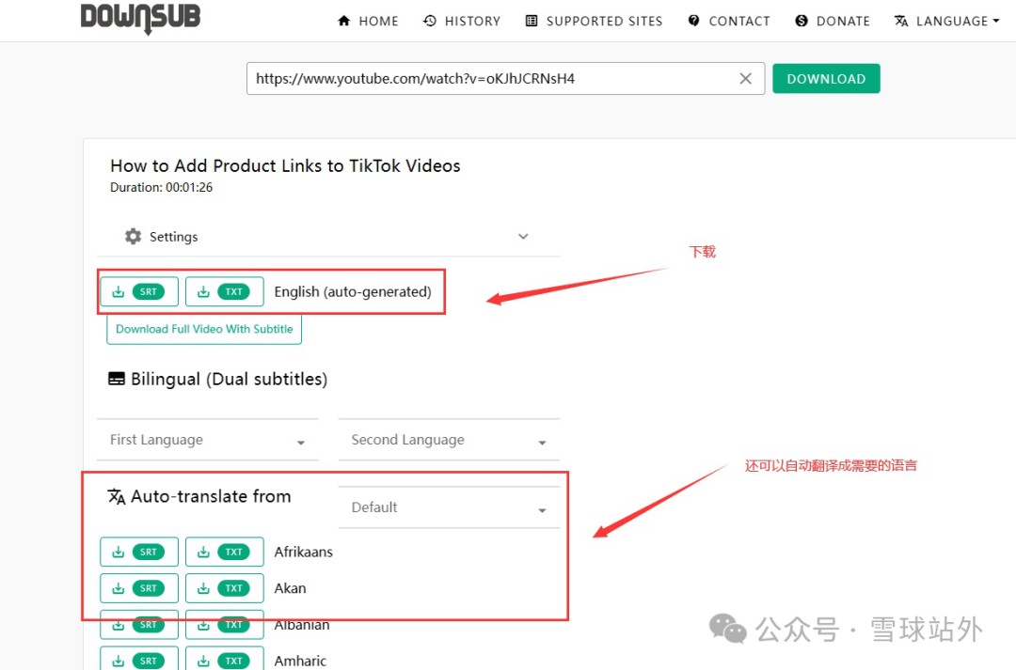
Task: Download English auto-generated SRT subtitle
Action: (139, 291)
